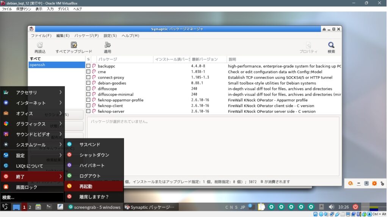Click the red power icon beside the clock

tap(355, 207)
